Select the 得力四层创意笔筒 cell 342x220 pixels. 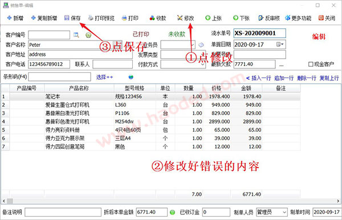pos(79,146)
